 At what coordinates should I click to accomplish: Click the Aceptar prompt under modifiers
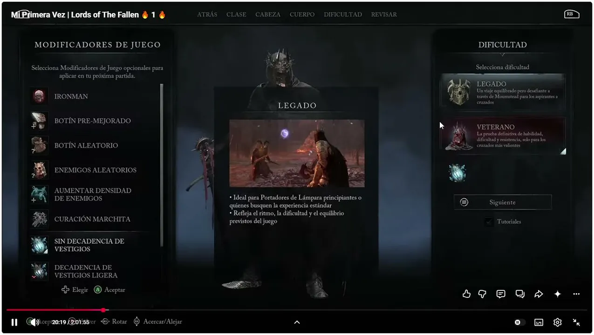[x=109, y=290]
